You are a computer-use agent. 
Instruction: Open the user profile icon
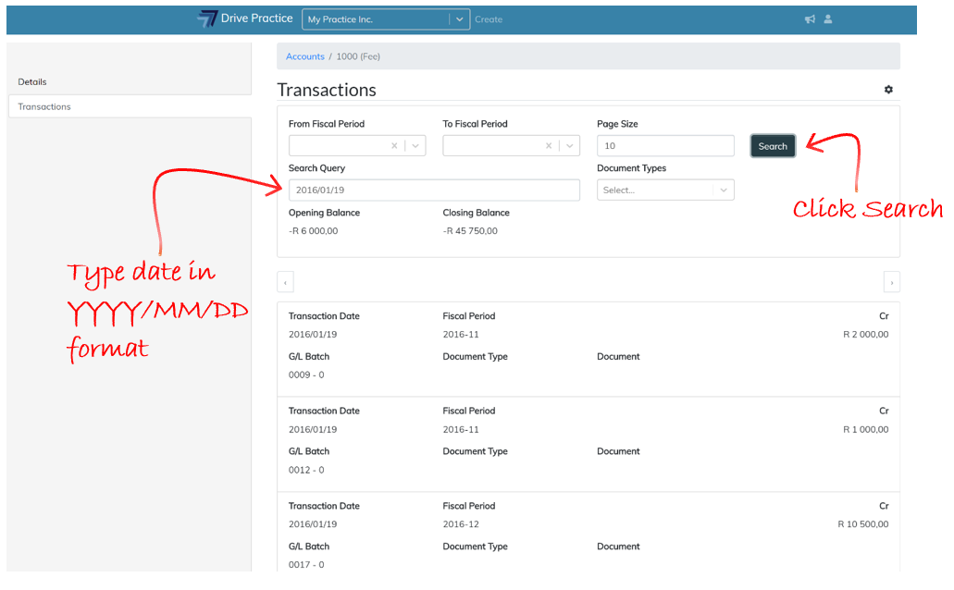click(828, 19)
